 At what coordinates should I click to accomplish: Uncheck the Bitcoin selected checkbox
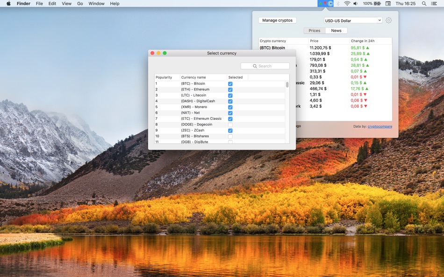[x=230, y=83]
